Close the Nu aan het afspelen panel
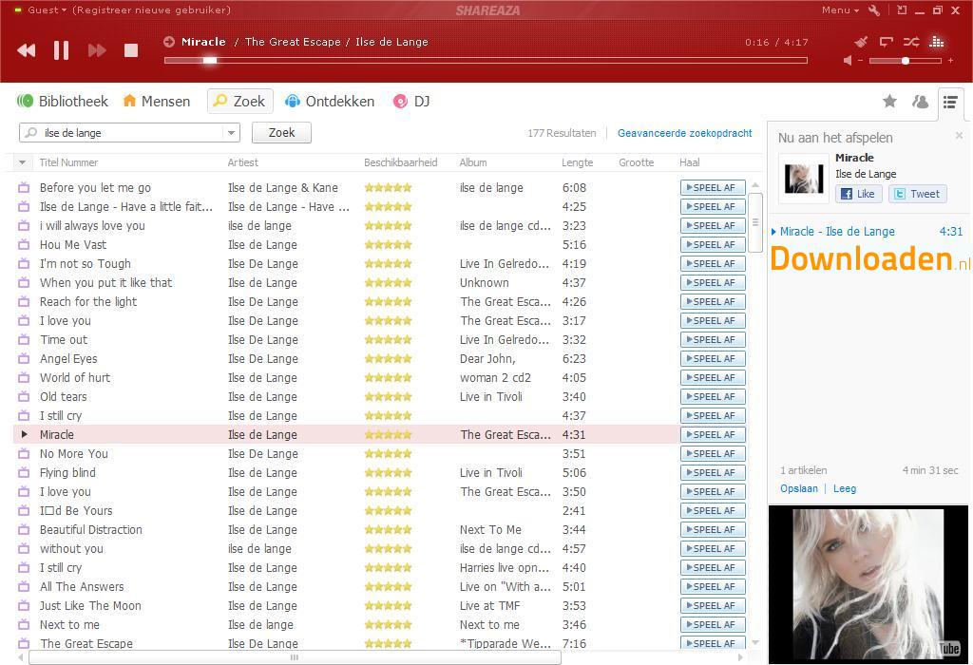This screenshot has height=665, width=973. [959, 135]
